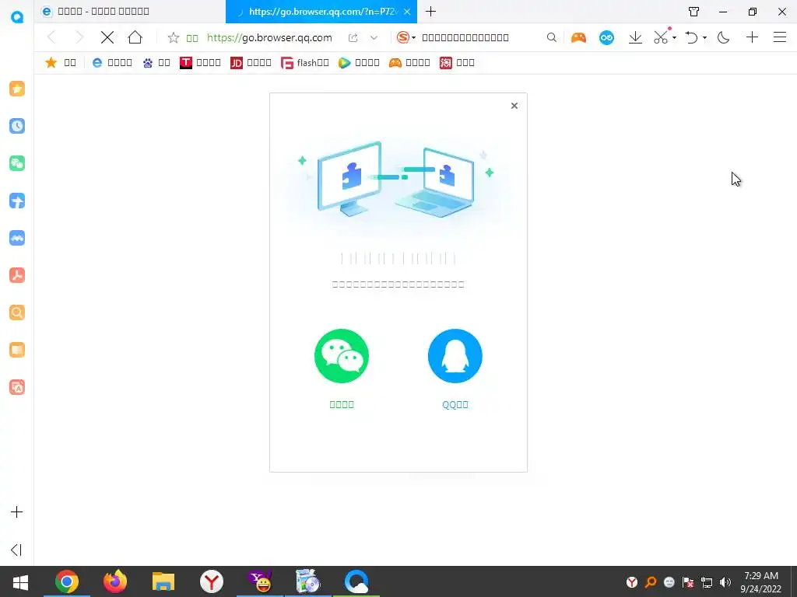Open the game controller toolbar icon
Image resolution: width=797 pixels, height=597 pixels.
(x=578, y=37)
